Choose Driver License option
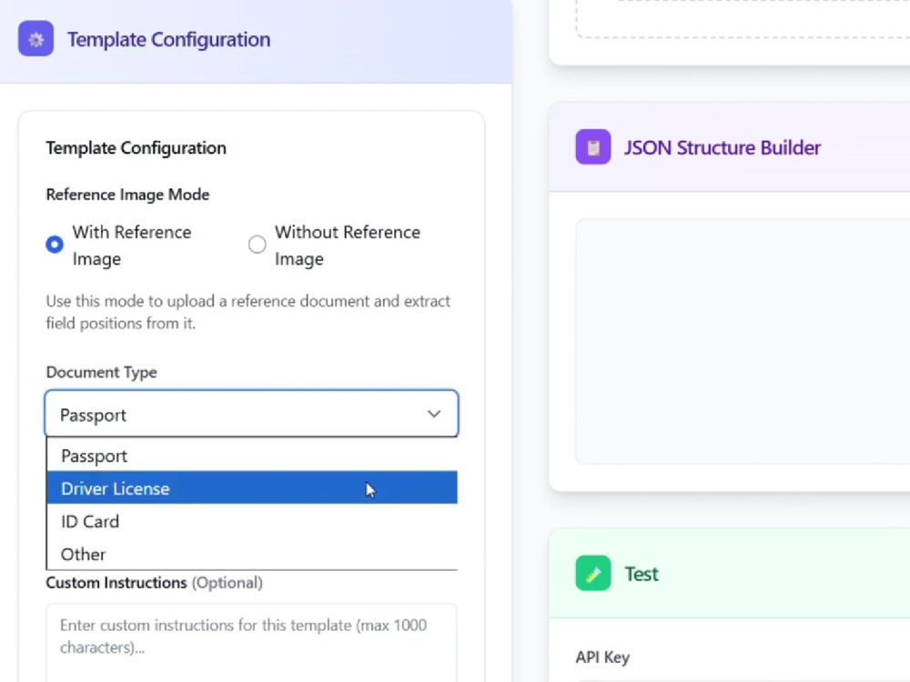The image size is (910, 682). [252, 487]
